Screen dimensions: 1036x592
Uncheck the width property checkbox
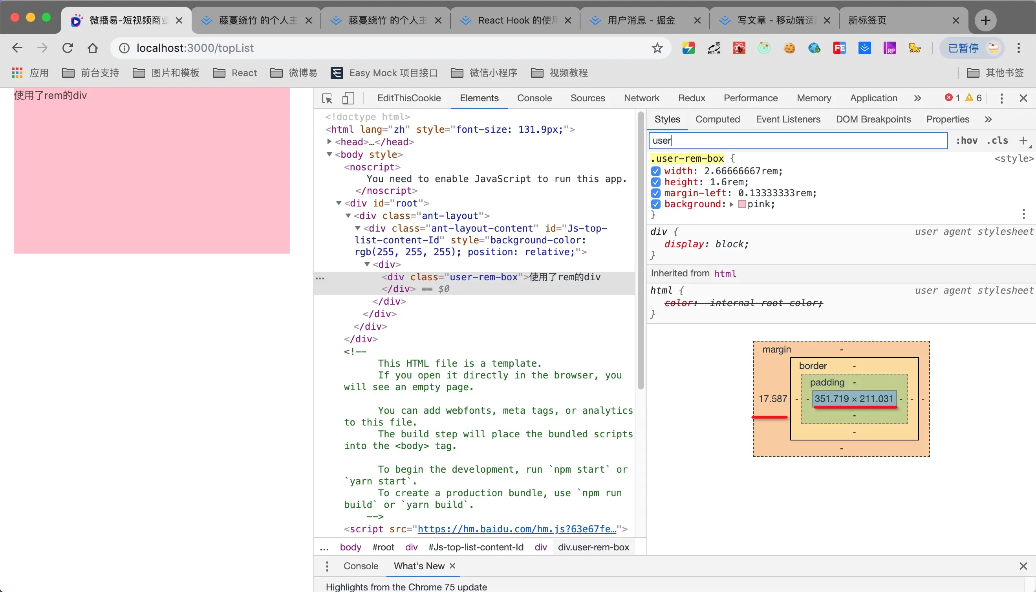[x=656, y=171]
